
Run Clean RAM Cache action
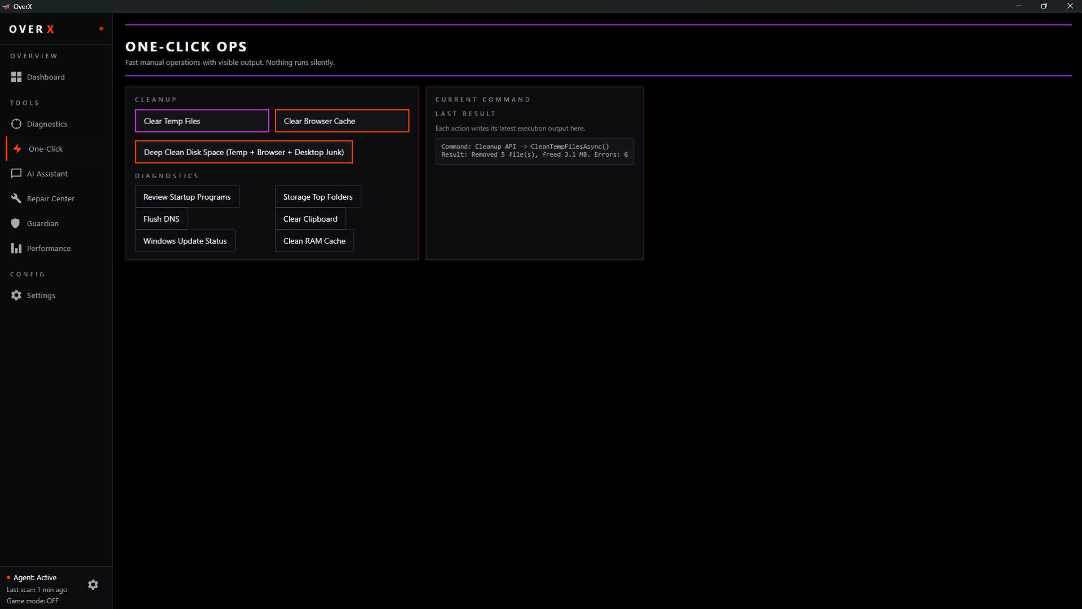coord(314,241)
